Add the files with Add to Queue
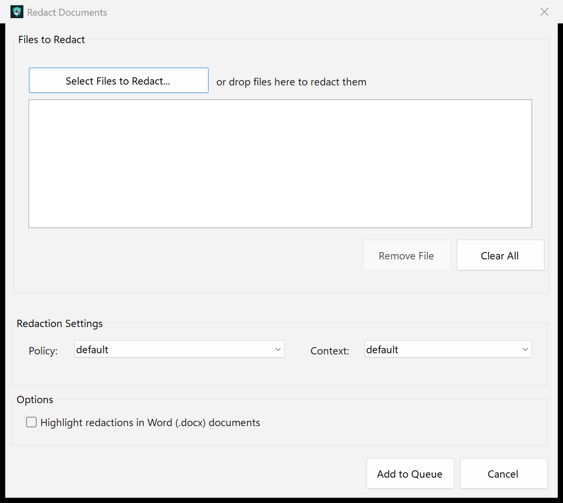The image size is (563, 503). [410, 473]
